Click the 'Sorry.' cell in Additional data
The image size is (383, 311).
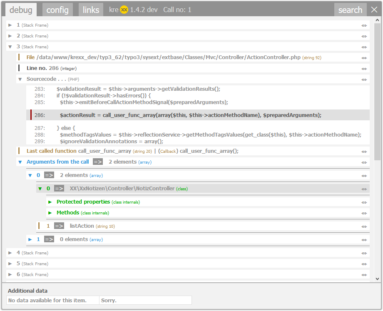[145, 300]
